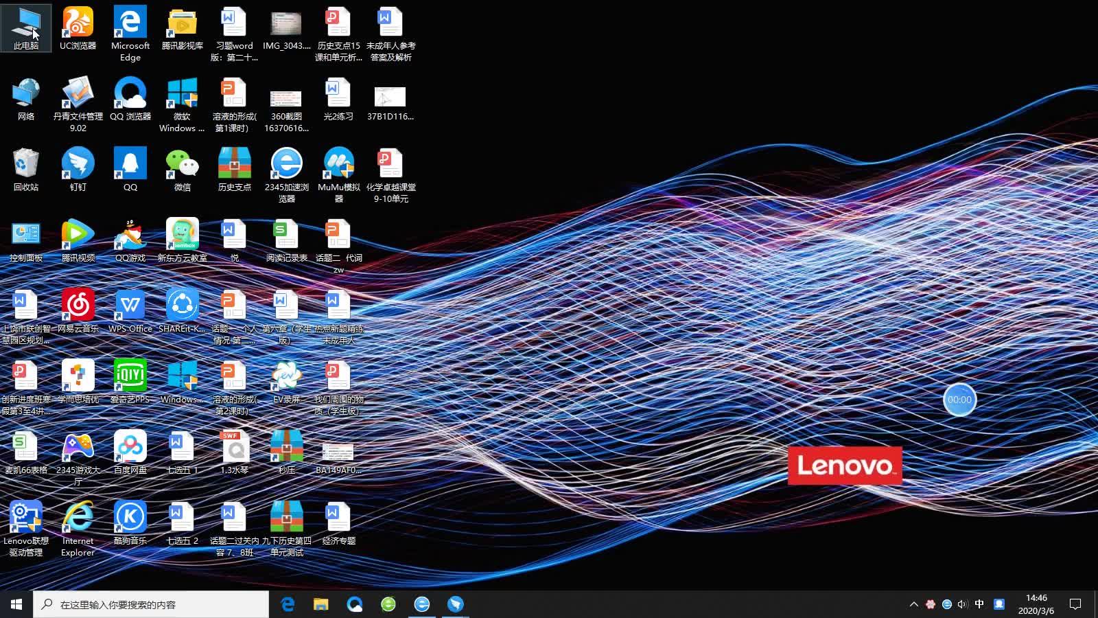Select the 网络 desktop icon
This screenshot has height=618, width=1098.
tap(26, 99)
